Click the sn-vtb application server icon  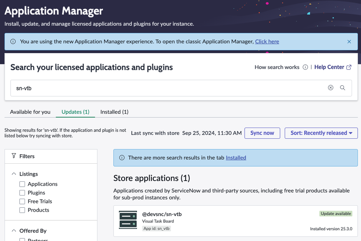tap(128, 220)
